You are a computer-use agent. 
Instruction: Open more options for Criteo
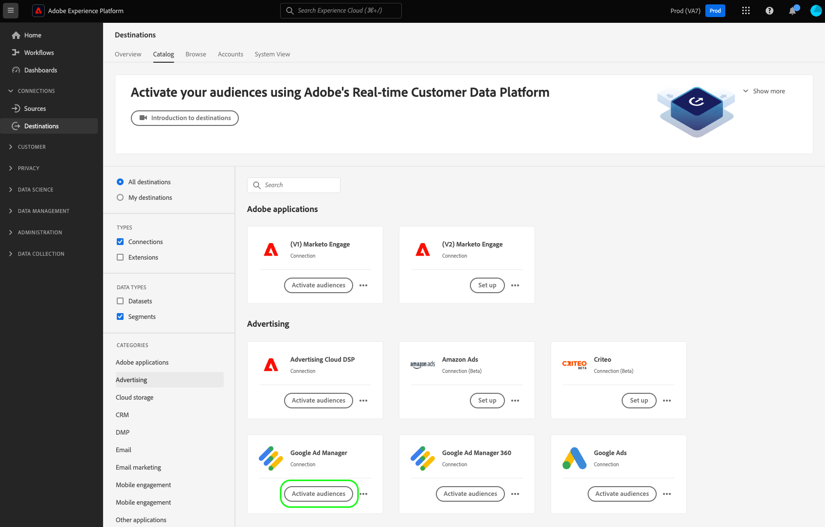tap(667, 401)
